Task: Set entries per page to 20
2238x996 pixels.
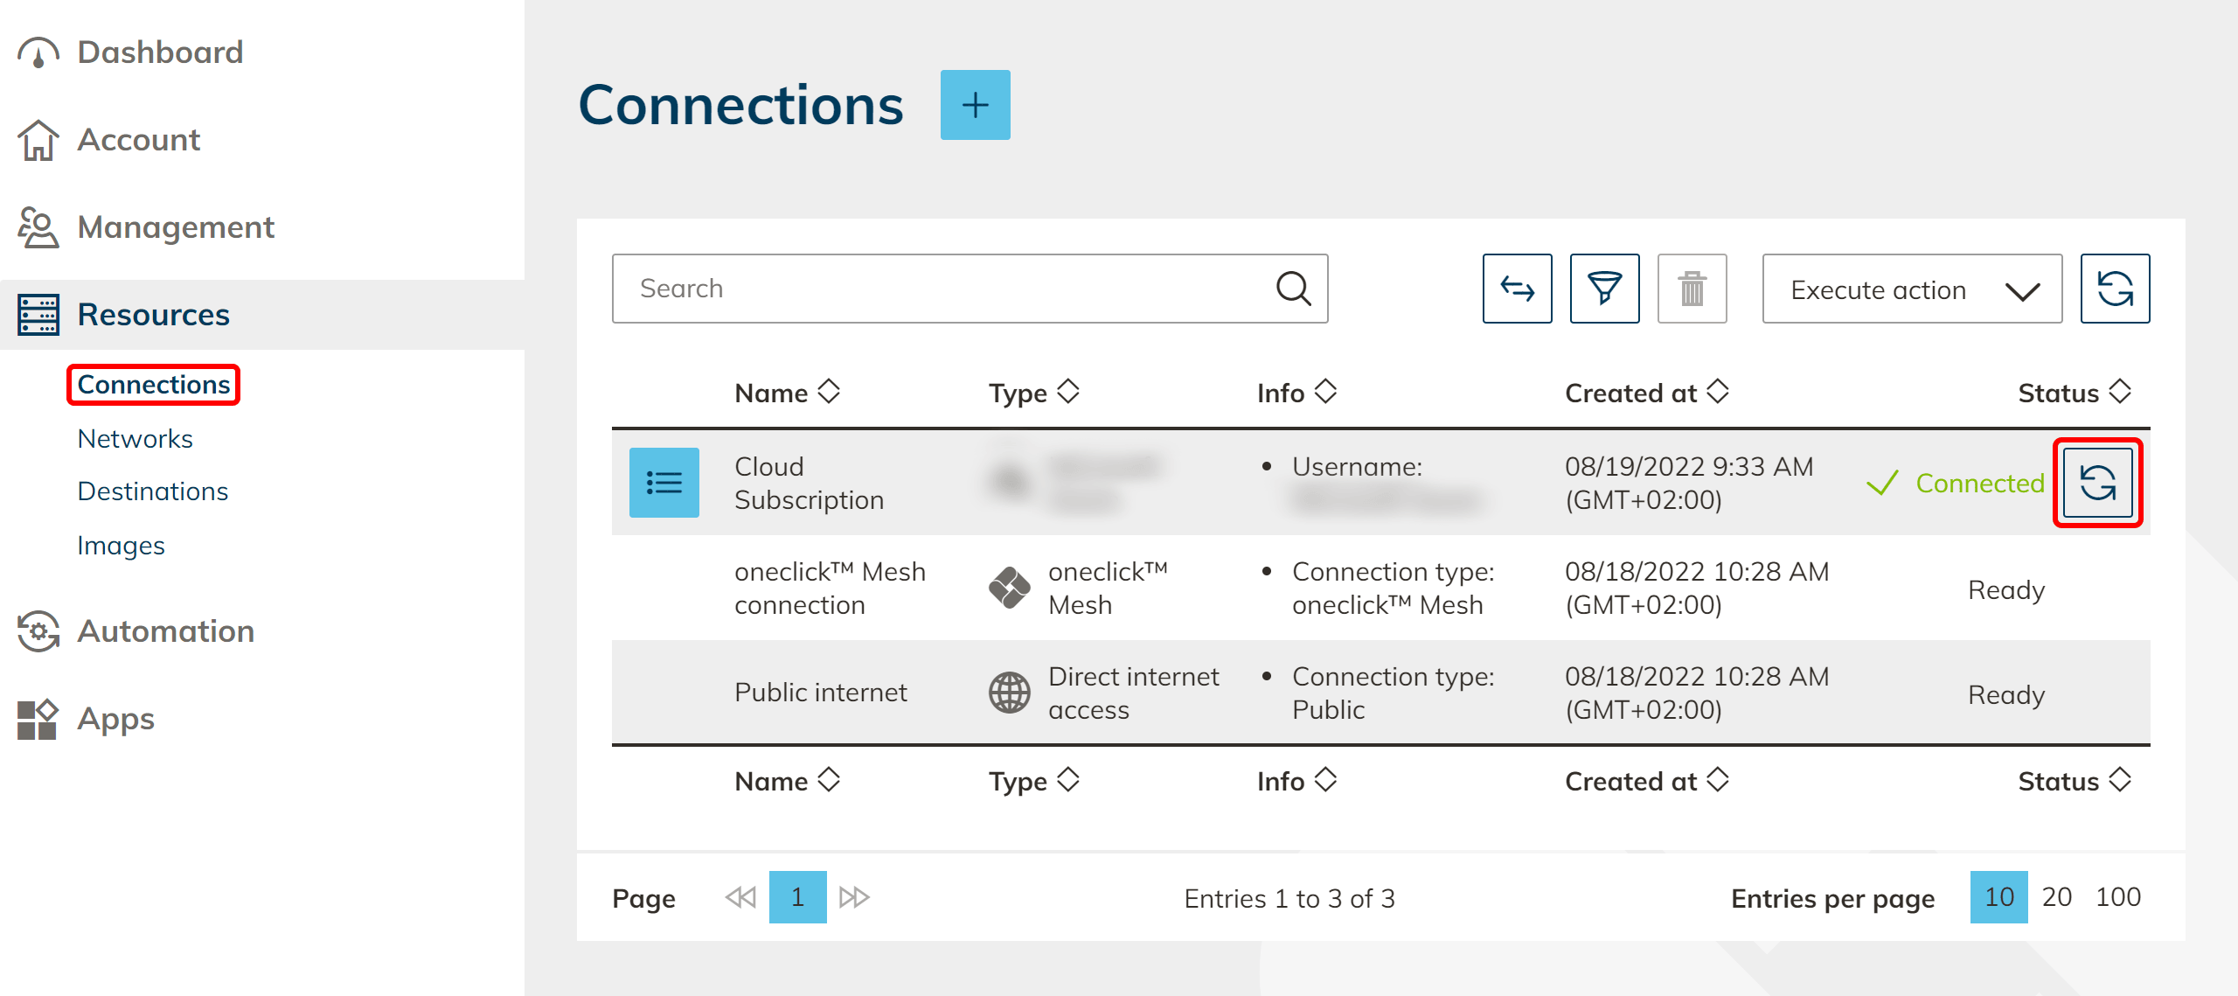Action: pyautogui.click(x=2056, y=896)
